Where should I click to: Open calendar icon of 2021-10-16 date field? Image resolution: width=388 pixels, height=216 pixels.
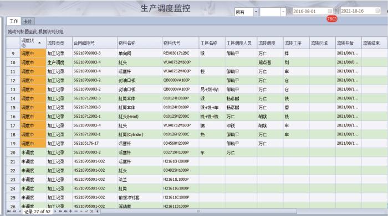377,10
